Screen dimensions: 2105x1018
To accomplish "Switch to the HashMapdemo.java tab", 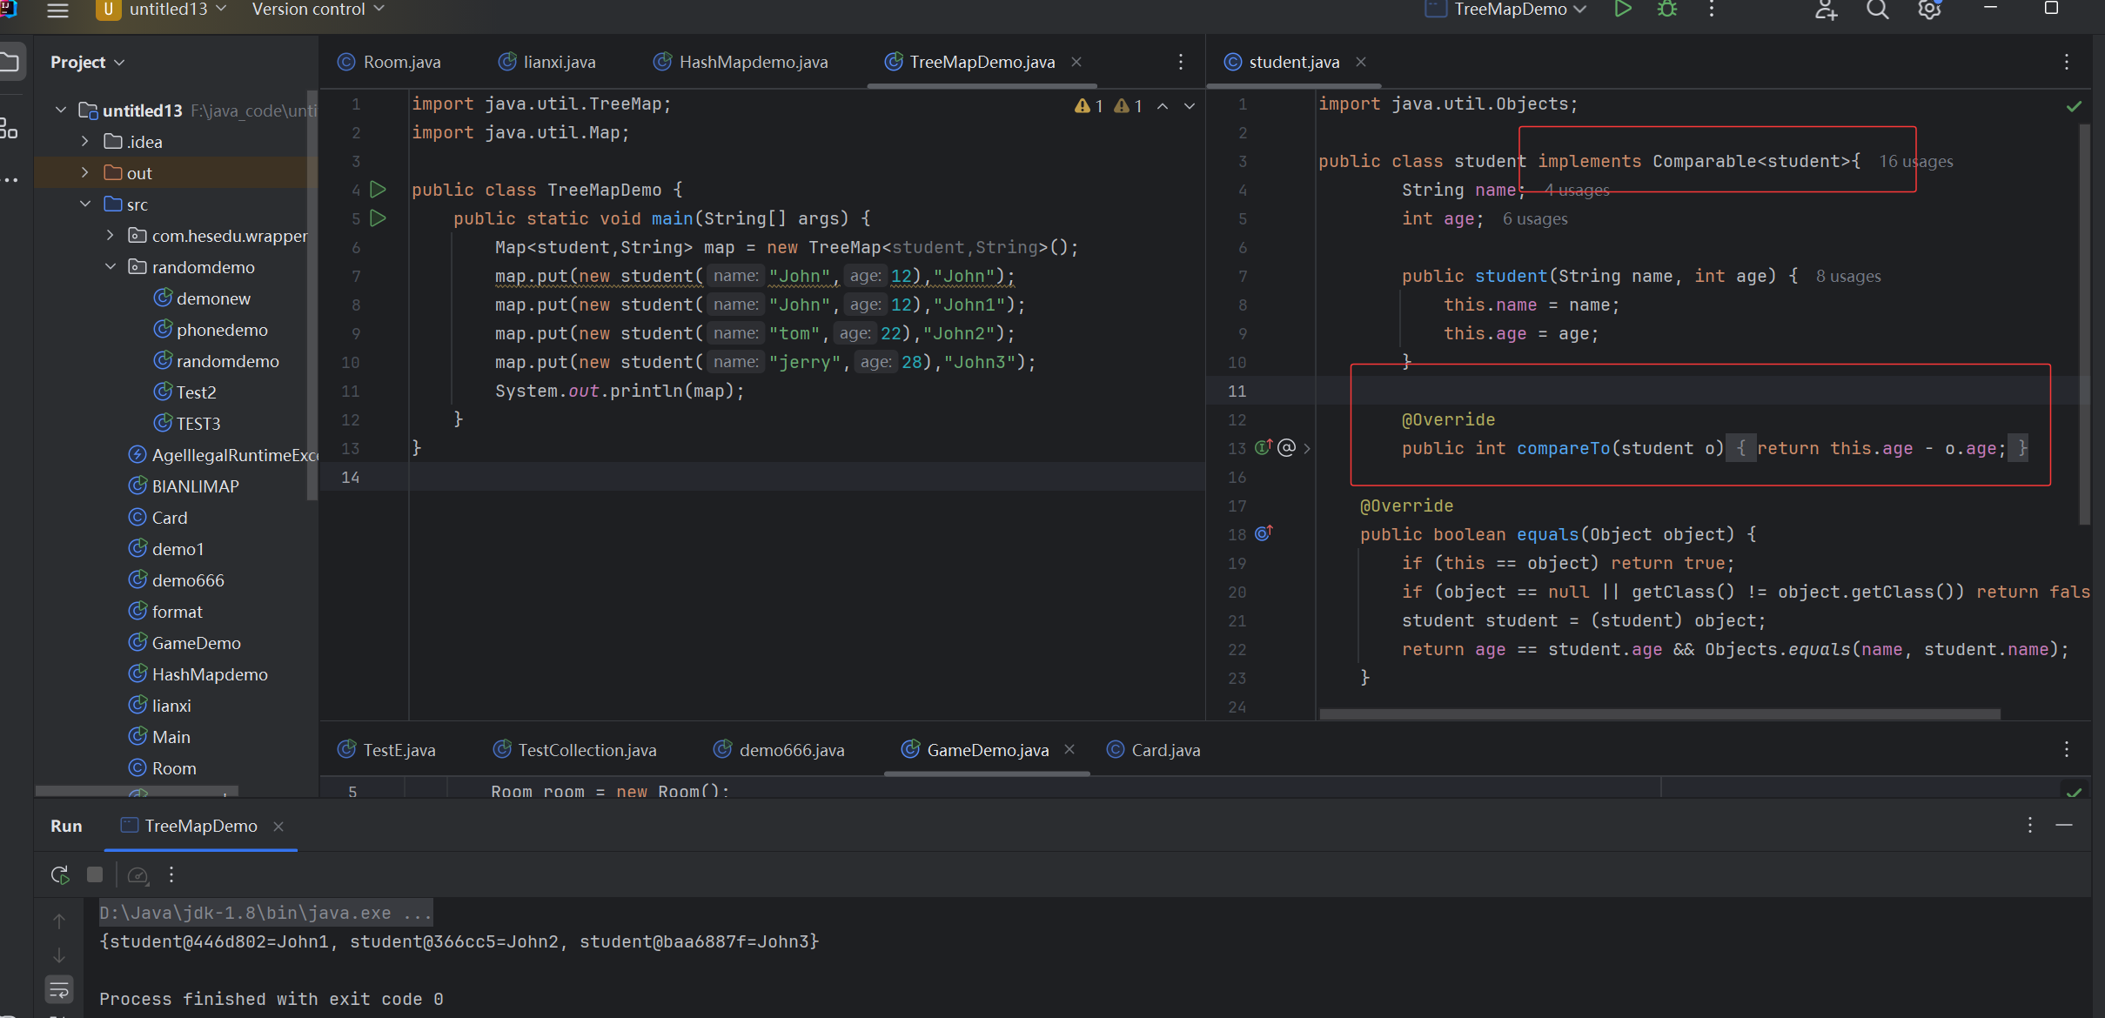I will (x=753, y=62).
